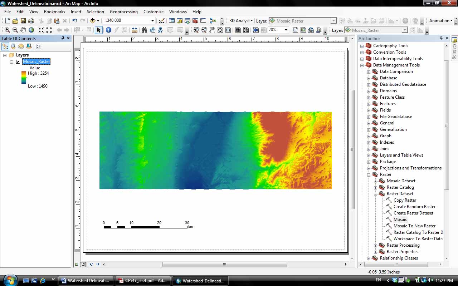458x286 pixels.
Task: Open the map scale dropdown
Action: tap(153, 21)
